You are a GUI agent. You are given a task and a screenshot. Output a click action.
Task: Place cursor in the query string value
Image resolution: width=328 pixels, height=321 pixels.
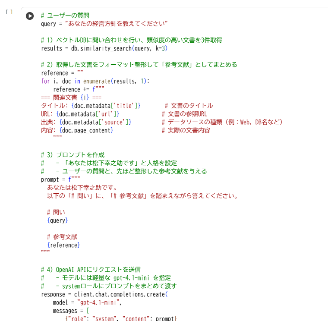pos(116,24)
